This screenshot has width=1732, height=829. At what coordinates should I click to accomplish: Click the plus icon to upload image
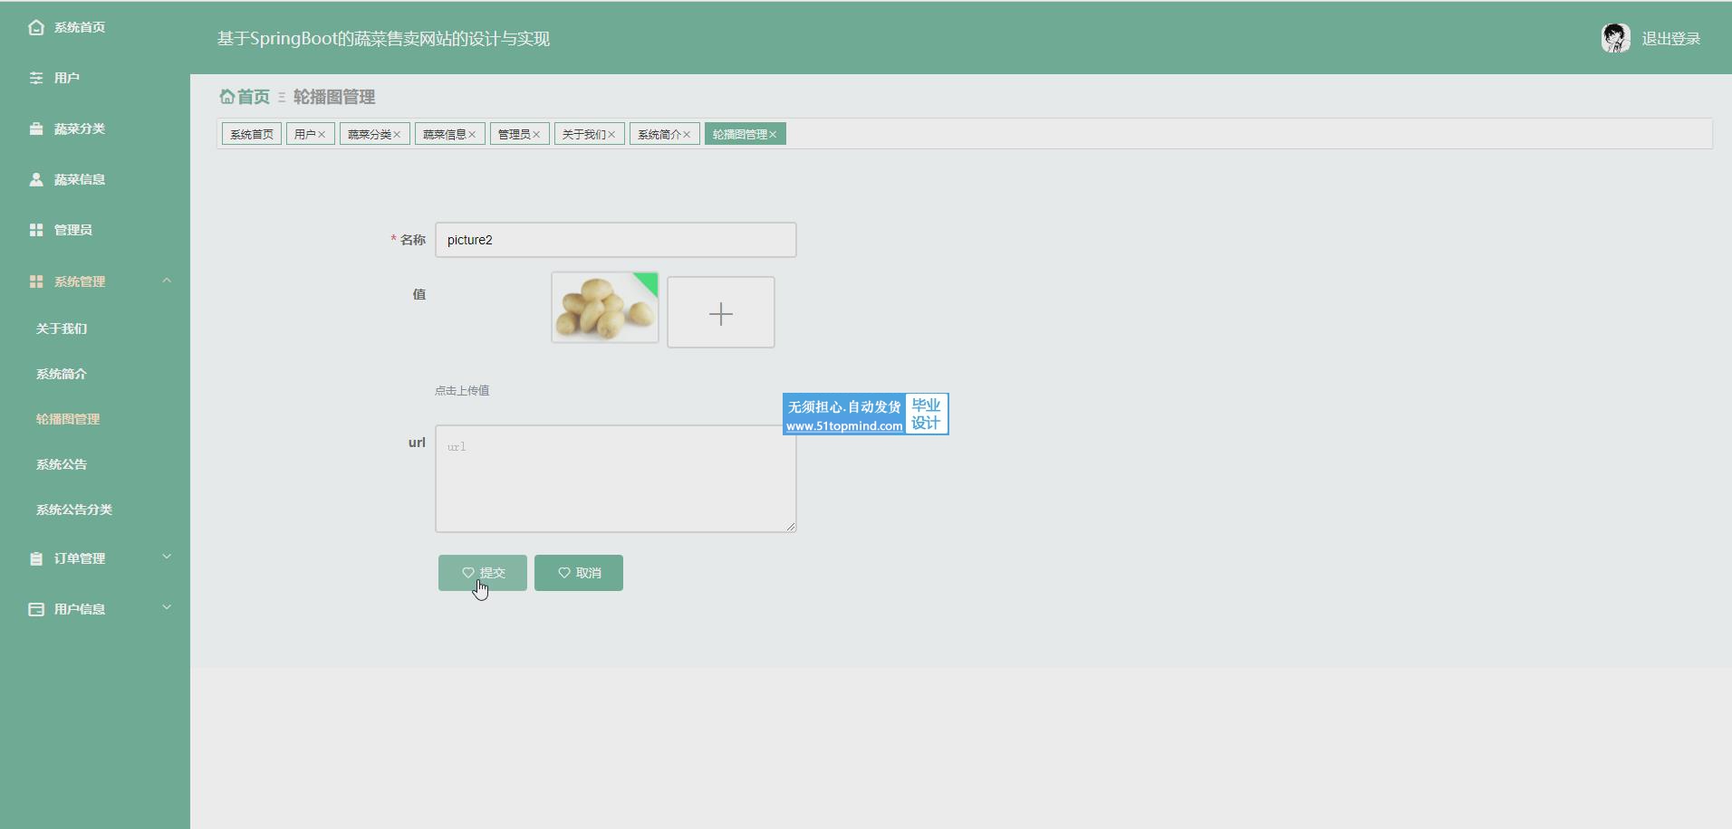pos(721,313)
